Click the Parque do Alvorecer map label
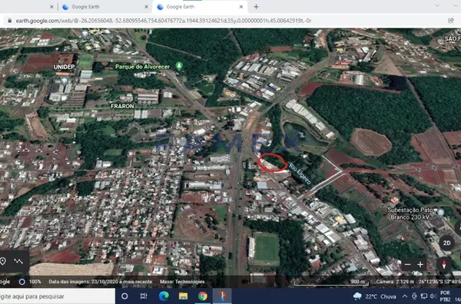Viewport: 461px width, 304px height. click(142, 67)
